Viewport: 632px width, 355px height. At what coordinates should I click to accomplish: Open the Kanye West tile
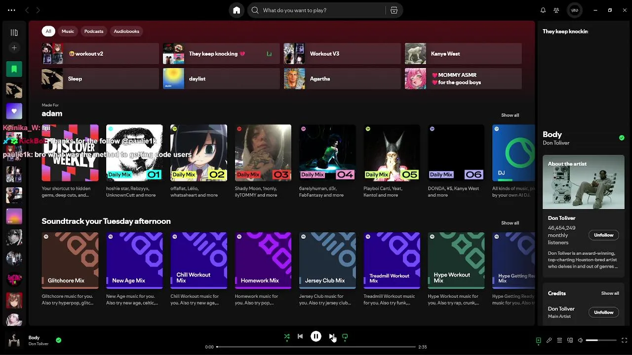[463, 54]
